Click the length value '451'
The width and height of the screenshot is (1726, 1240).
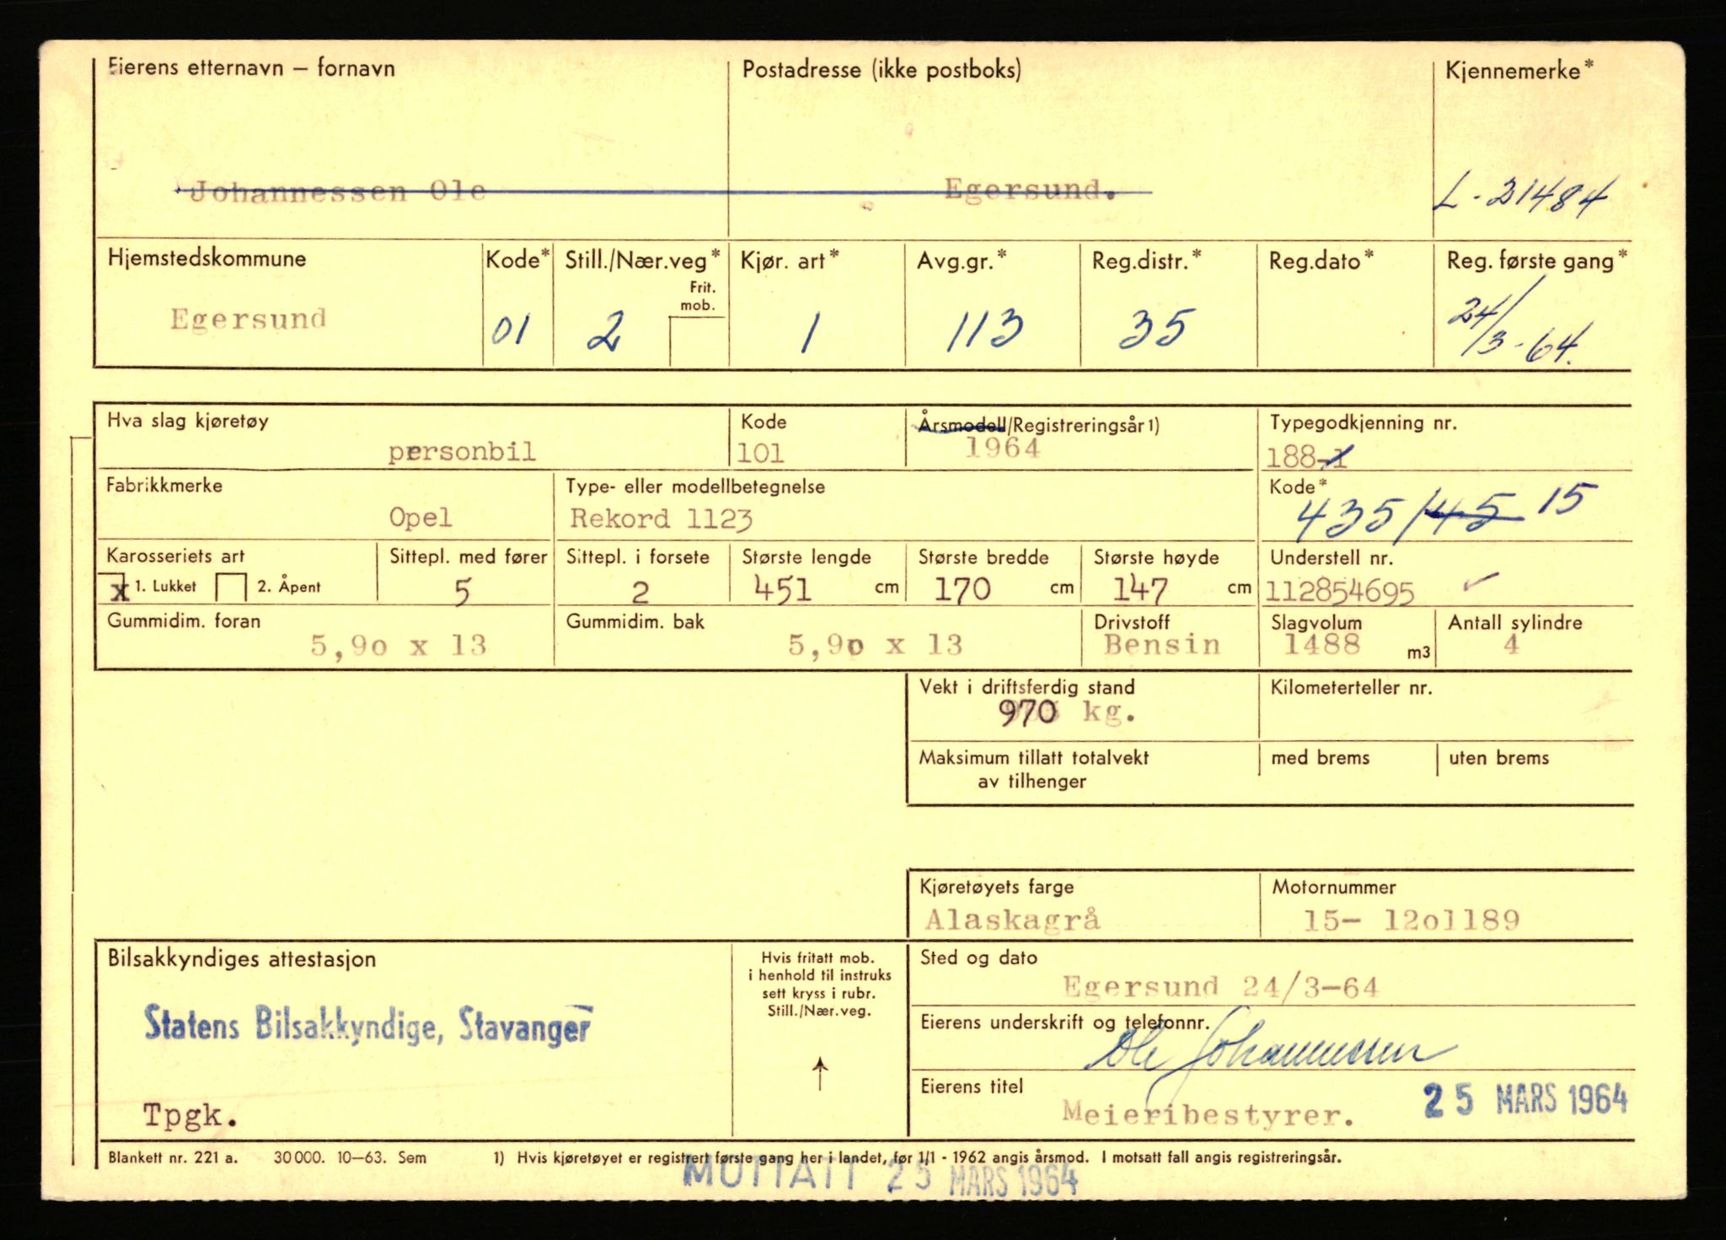pos(783,588)
